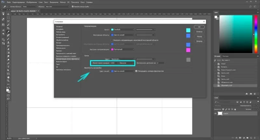Select the Brush tool

pyautogui.click(x=8, y=39)
